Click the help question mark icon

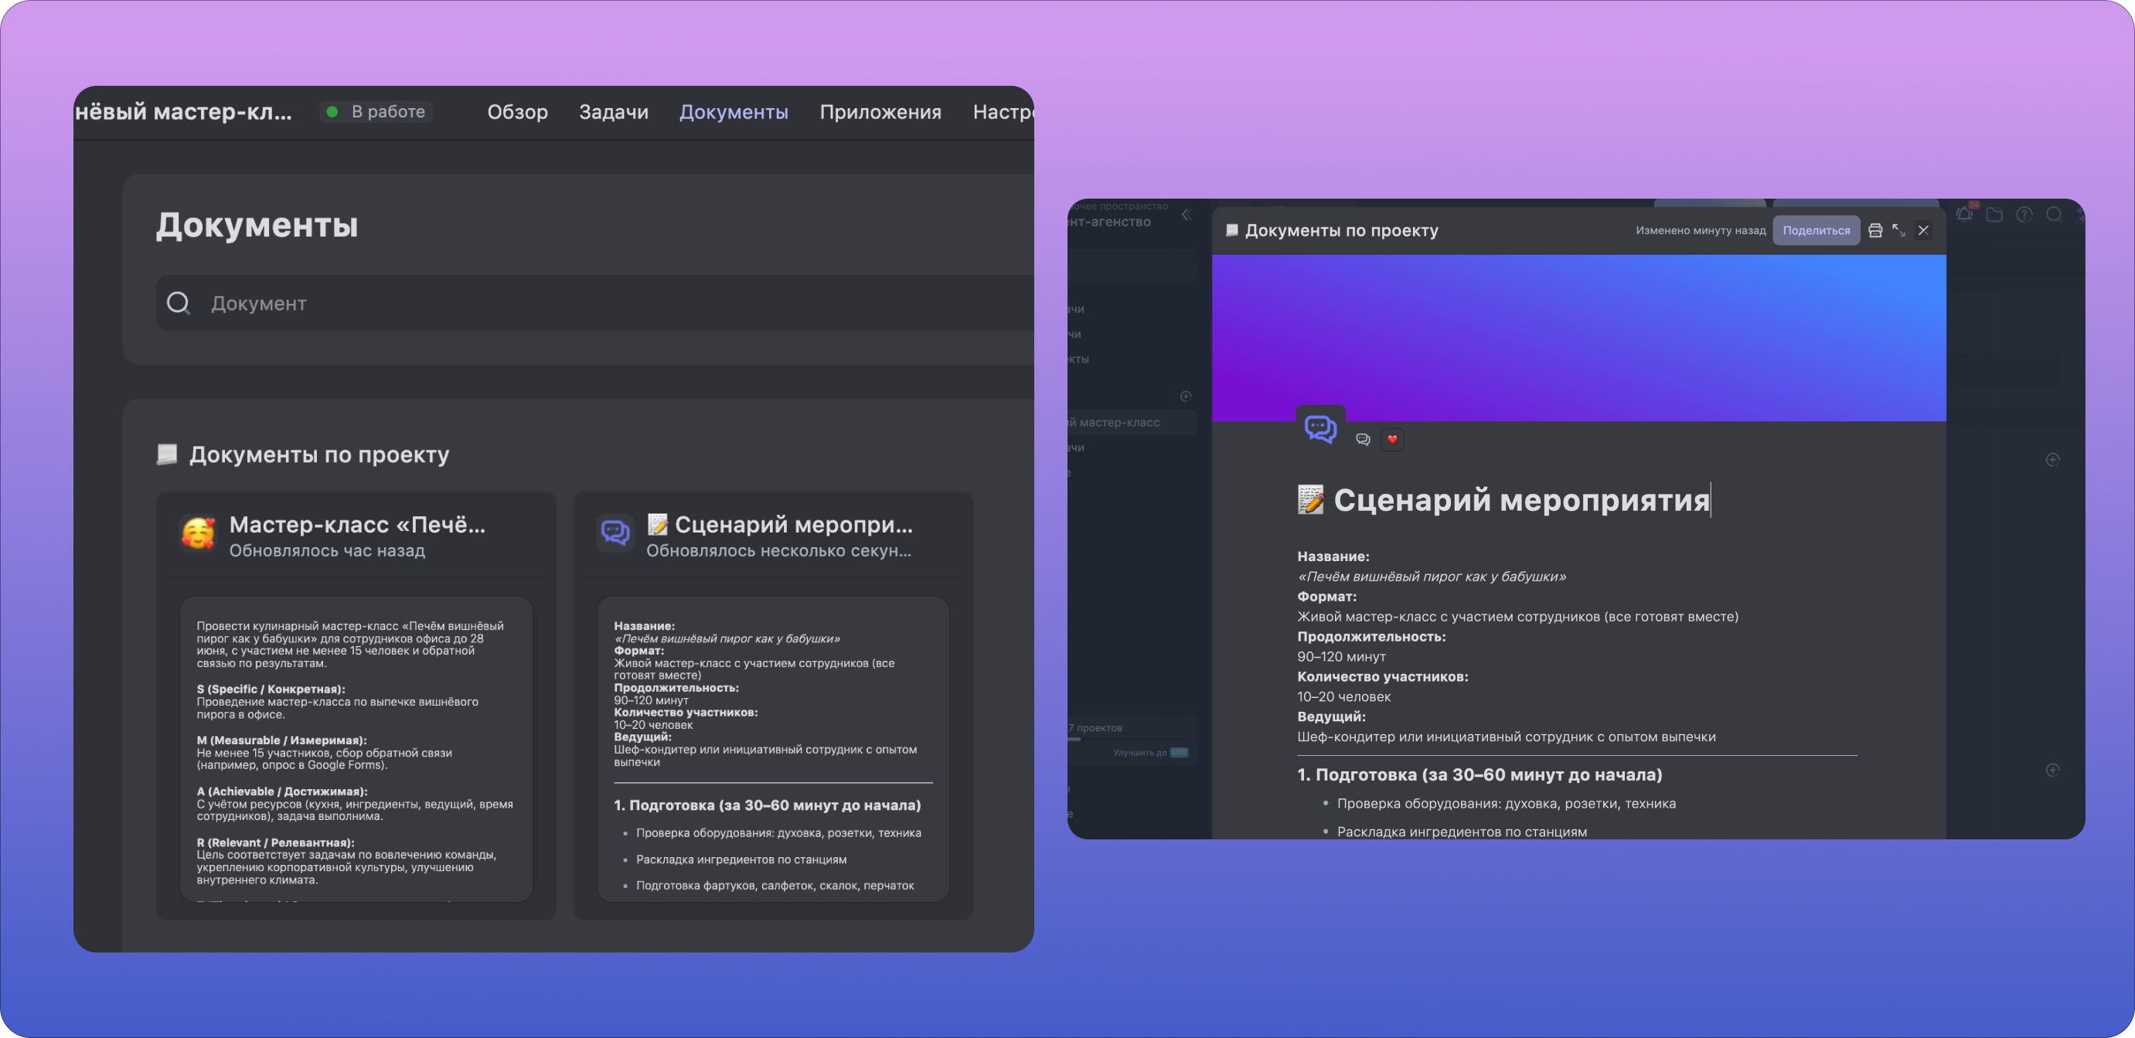(2024, 215)
